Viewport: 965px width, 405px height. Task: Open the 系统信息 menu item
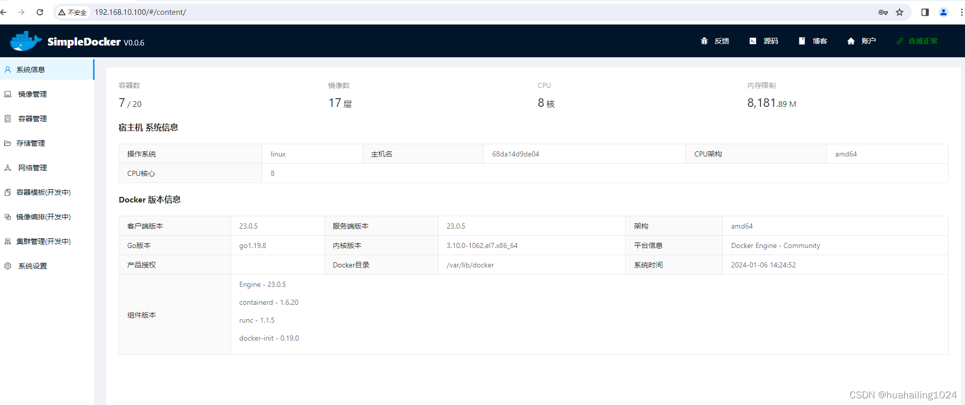[x=47, y=70]
